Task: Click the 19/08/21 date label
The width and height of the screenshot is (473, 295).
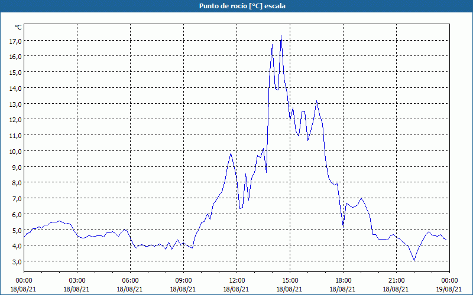Action: pos(449,289)
